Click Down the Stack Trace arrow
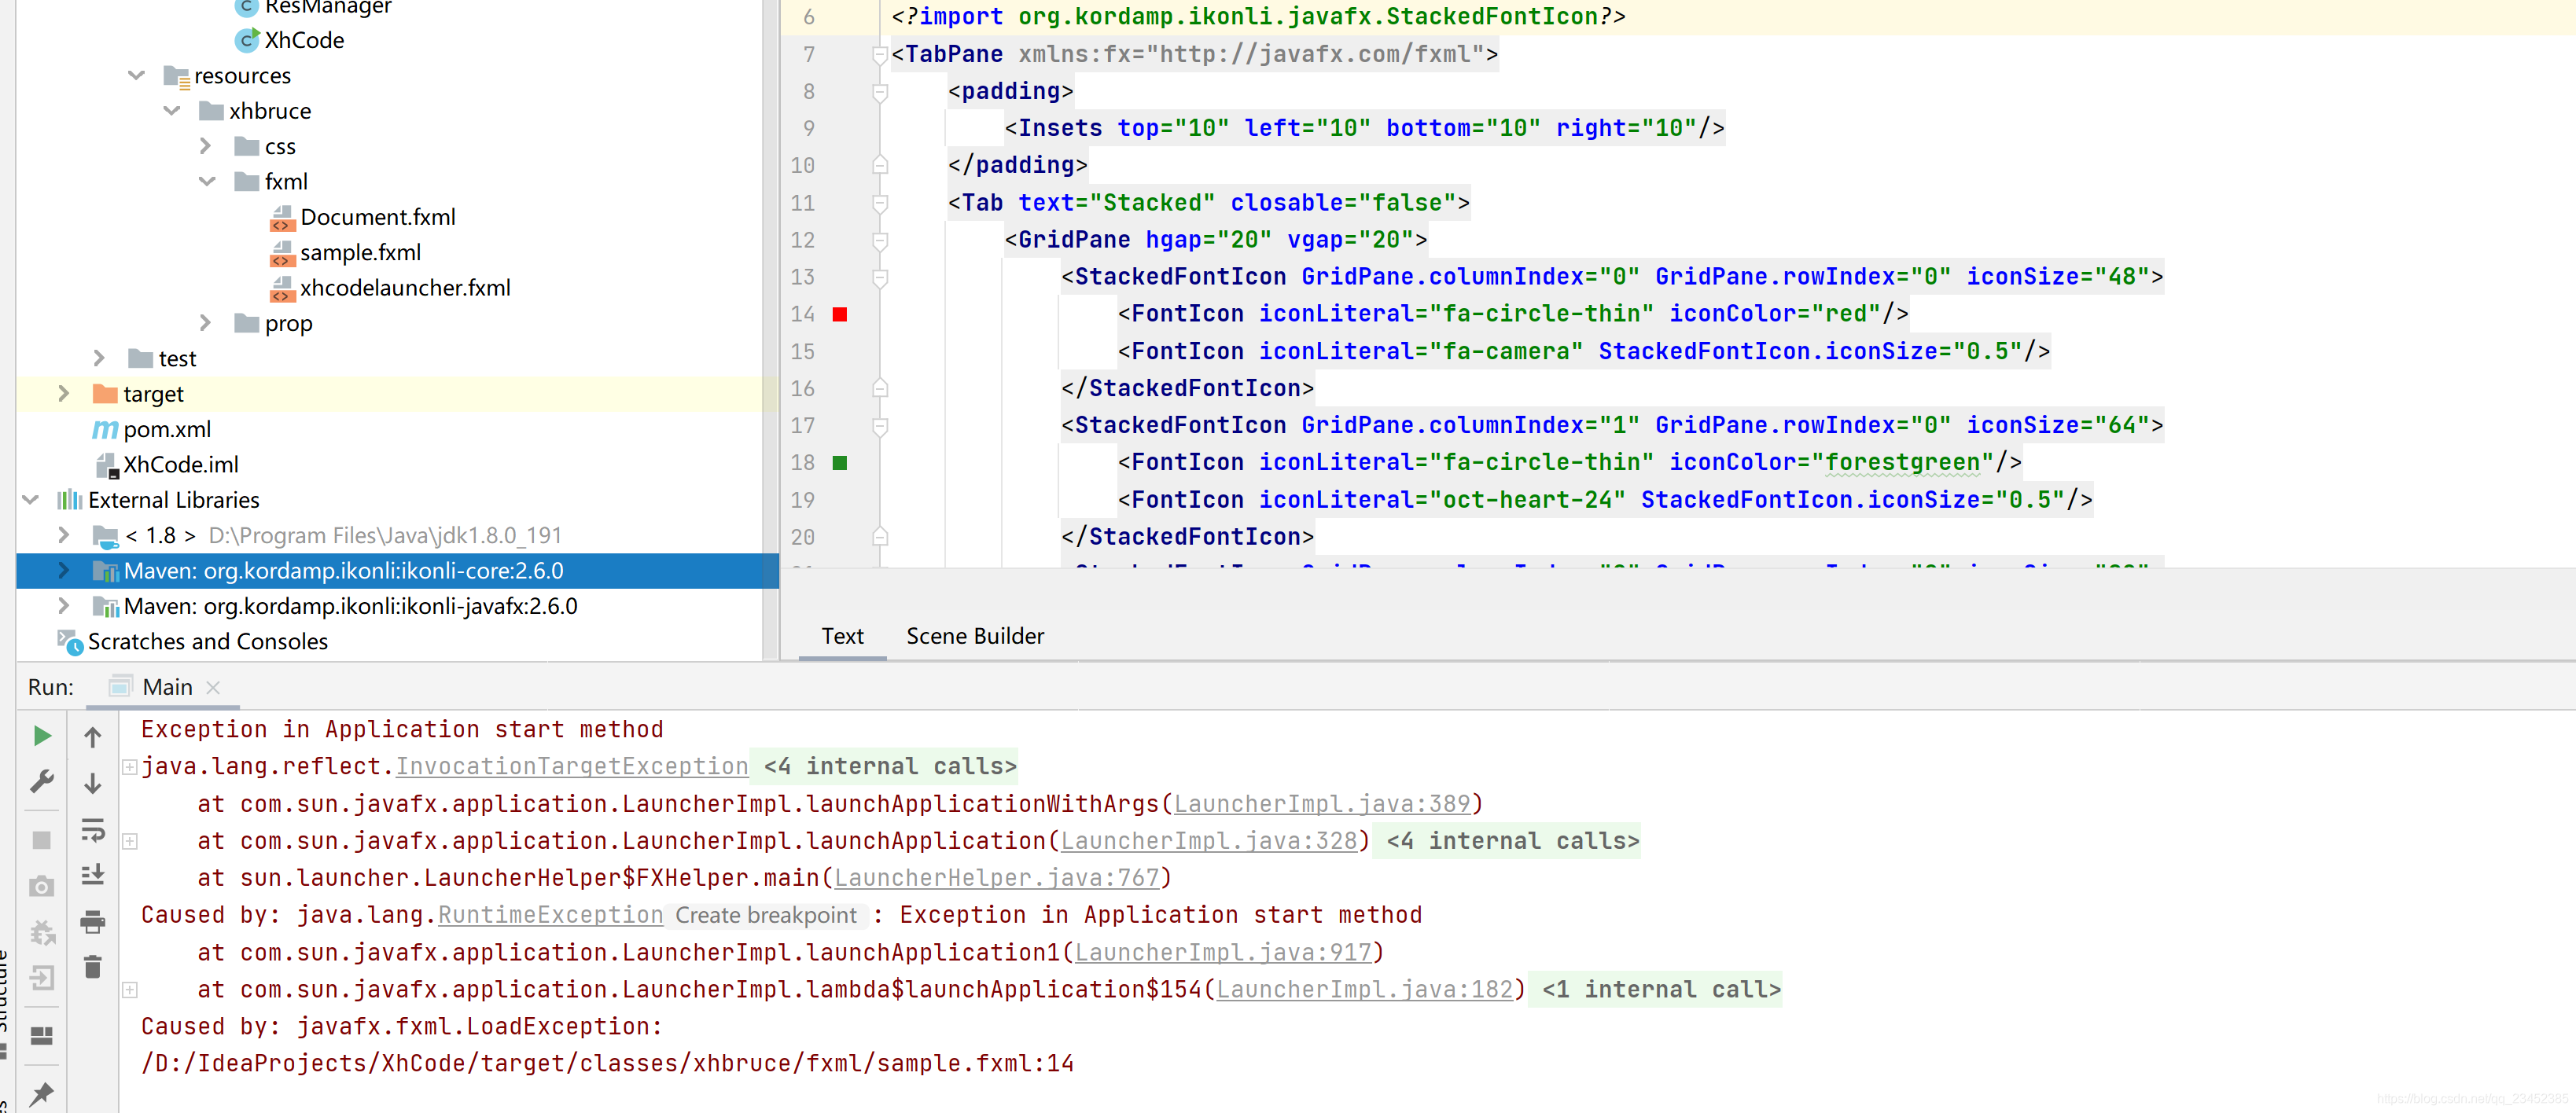The width and height of the screenshot is (2576, 1113). coord(93,783)
